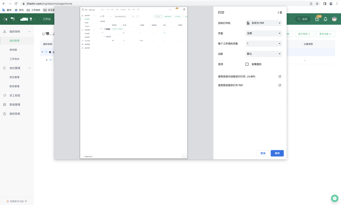Viewport: 341px width, 205px height.
Task: Reload the page in browser
Action: coord(16,4)
